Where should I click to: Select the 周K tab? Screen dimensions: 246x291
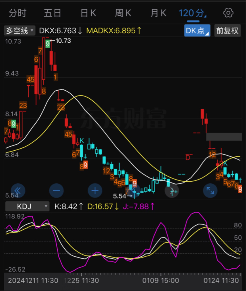(123, 13)
